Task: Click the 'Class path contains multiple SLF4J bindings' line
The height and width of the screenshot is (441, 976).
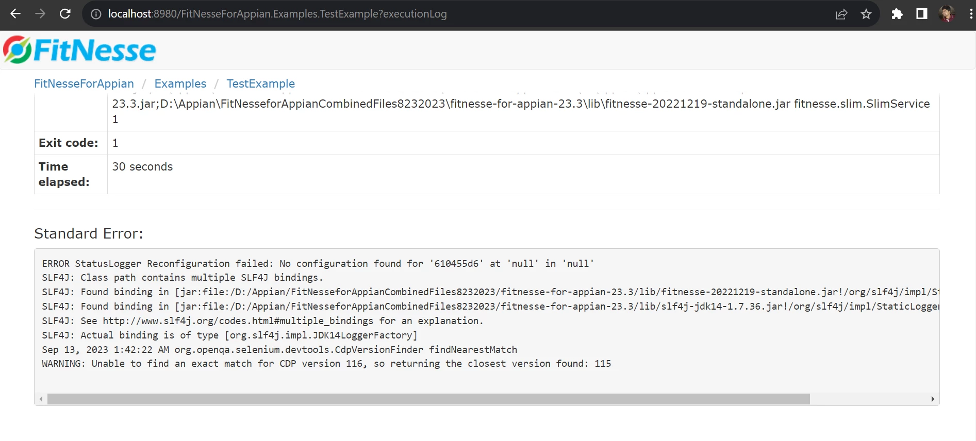Action: 183,278
